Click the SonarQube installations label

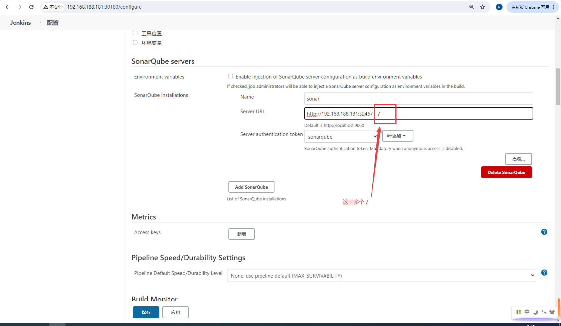coord(161,95)
